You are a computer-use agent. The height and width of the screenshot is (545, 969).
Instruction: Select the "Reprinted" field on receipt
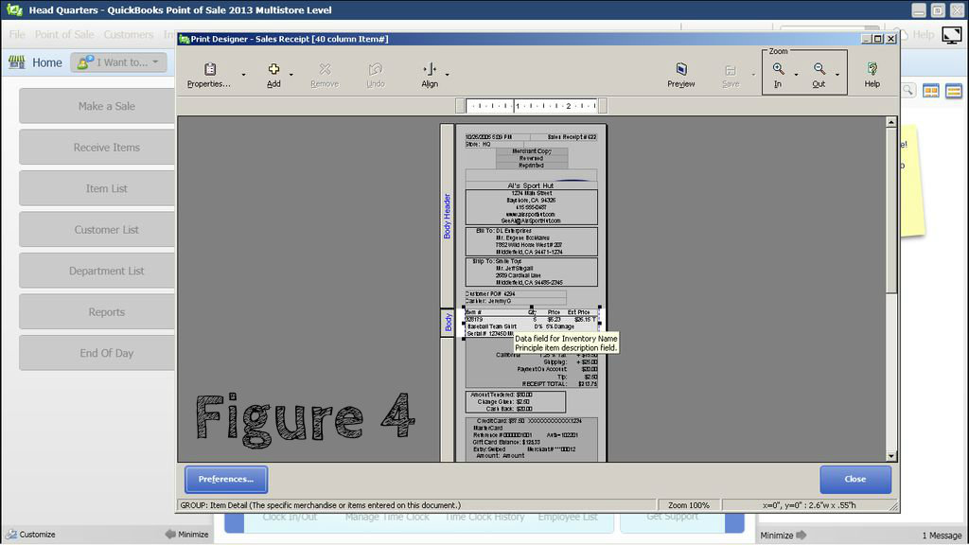tap(532, 166)
